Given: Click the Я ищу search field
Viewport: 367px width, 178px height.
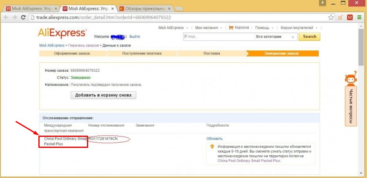Looking at the screenshot, I should [219, 37].
